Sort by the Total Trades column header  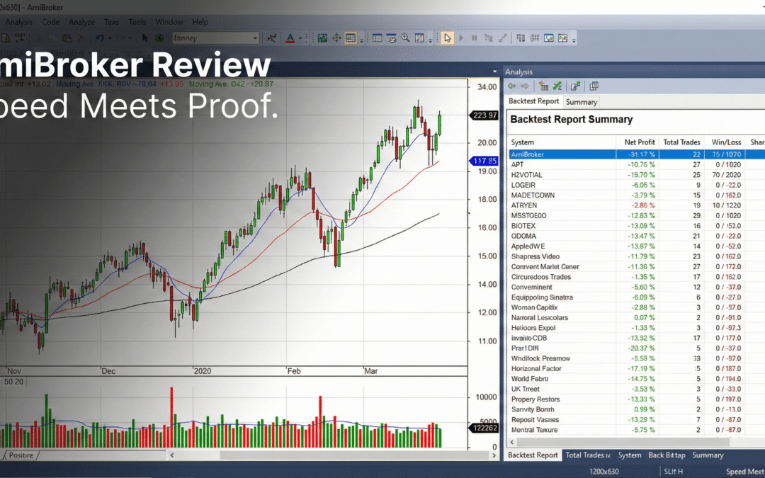tap(681, 142)
